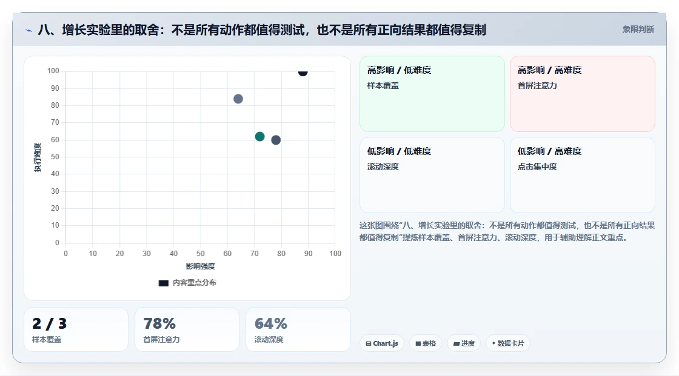Viewport: 679px width, 376px height.
Task: Toggle the 内容重点分布 legend swatch
Action: coord(163,283)
